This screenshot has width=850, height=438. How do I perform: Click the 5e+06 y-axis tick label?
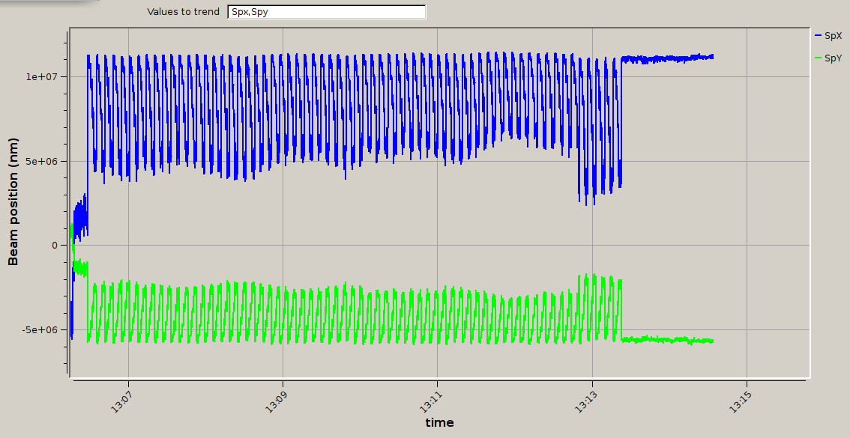pos(46,161)
